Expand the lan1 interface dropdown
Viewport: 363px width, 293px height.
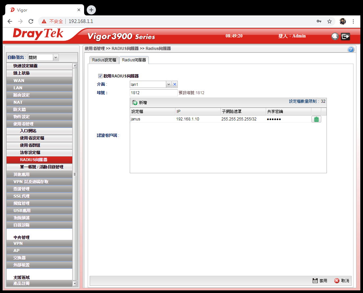click(x=169, y=85)
